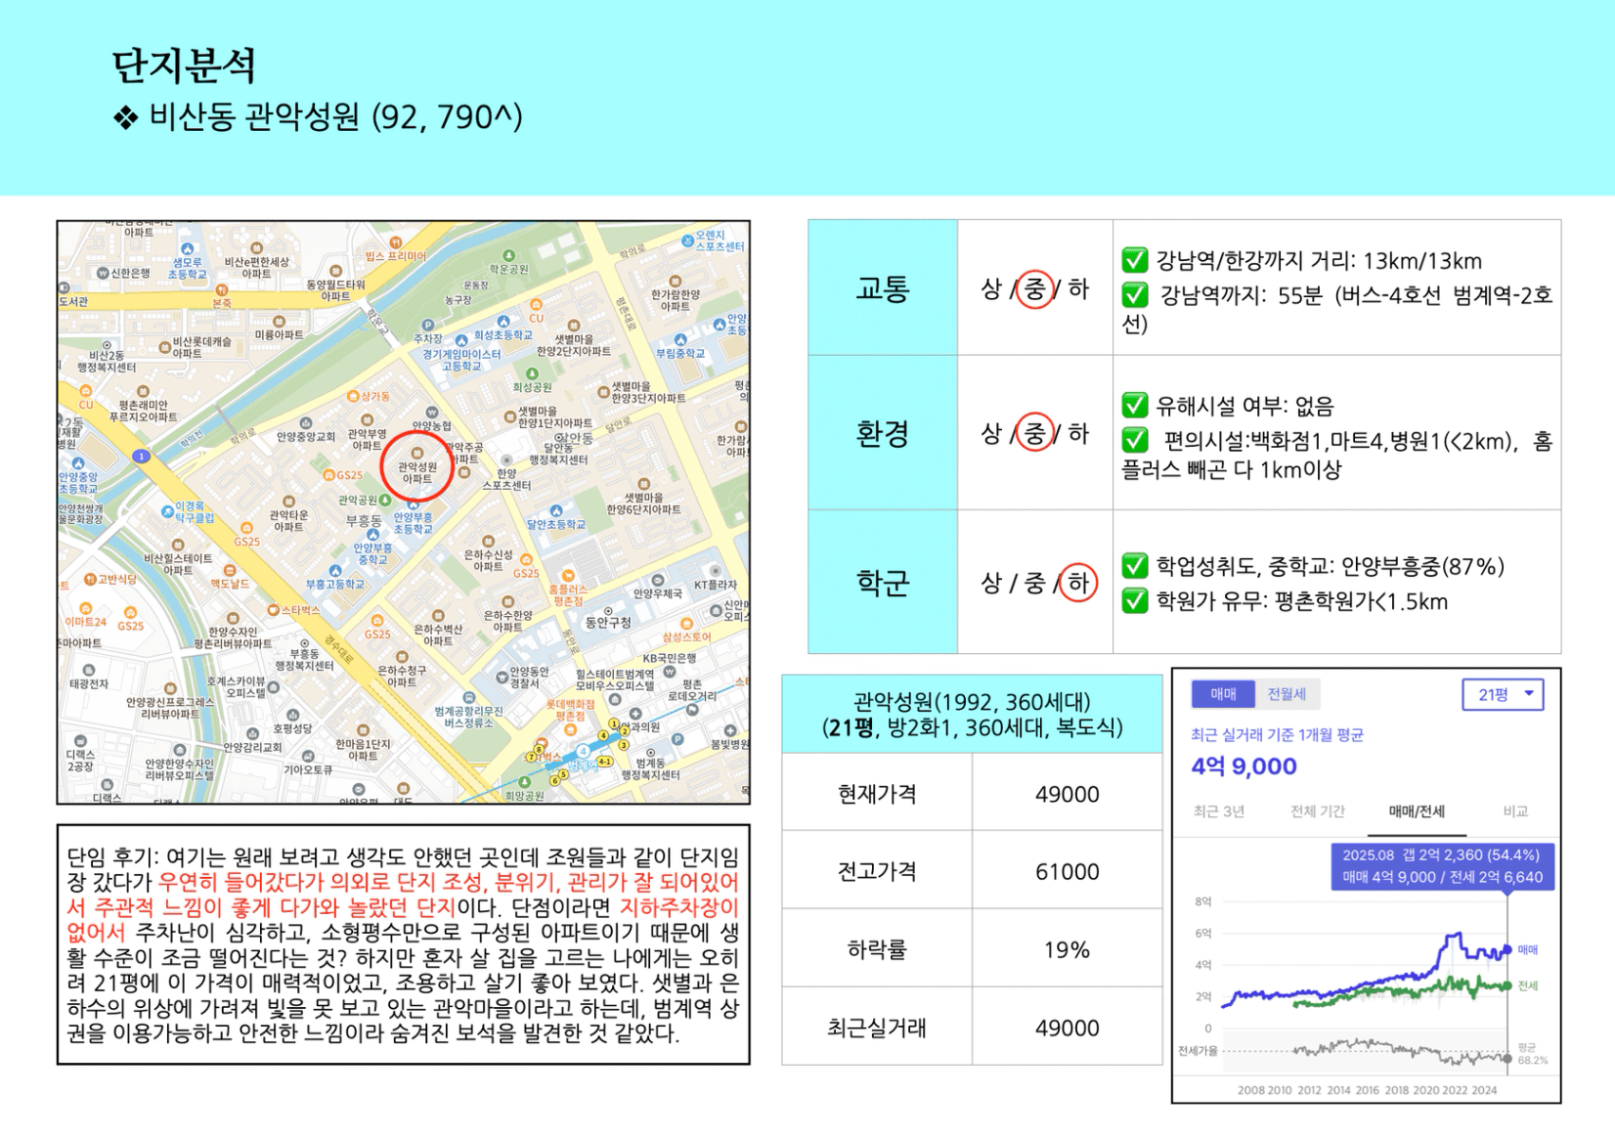Open the 비교 tab
The width and height of the screenshot is (1615, 1138).
pos(1515,811)
